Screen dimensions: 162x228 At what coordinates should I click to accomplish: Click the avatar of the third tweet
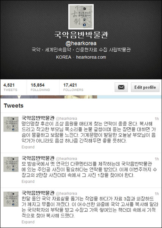click(11, 199)
